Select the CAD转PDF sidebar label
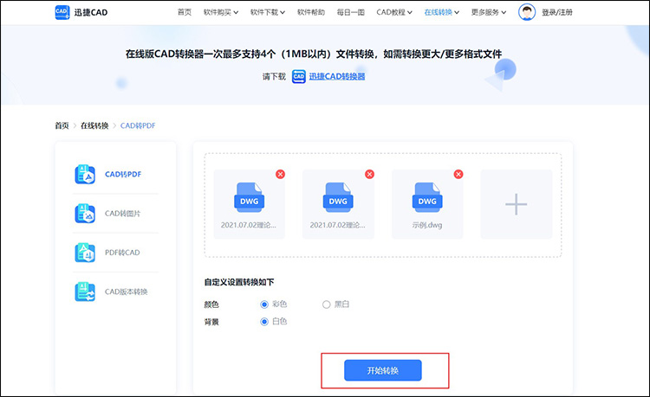 pos(123,175)
